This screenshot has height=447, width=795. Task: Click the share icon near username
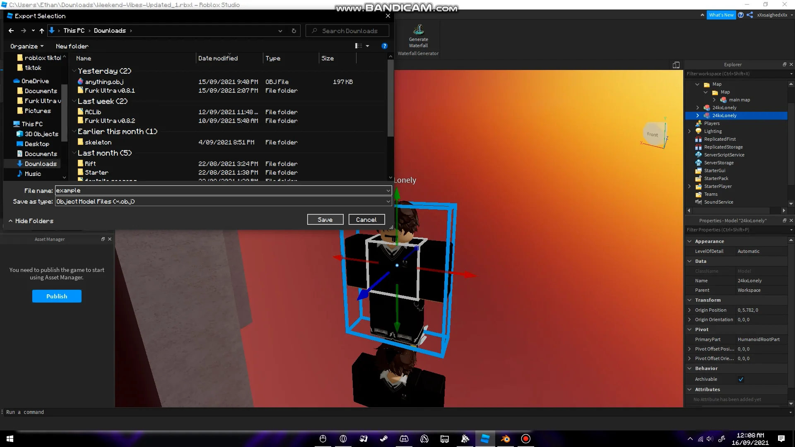[x=750, y=15]
